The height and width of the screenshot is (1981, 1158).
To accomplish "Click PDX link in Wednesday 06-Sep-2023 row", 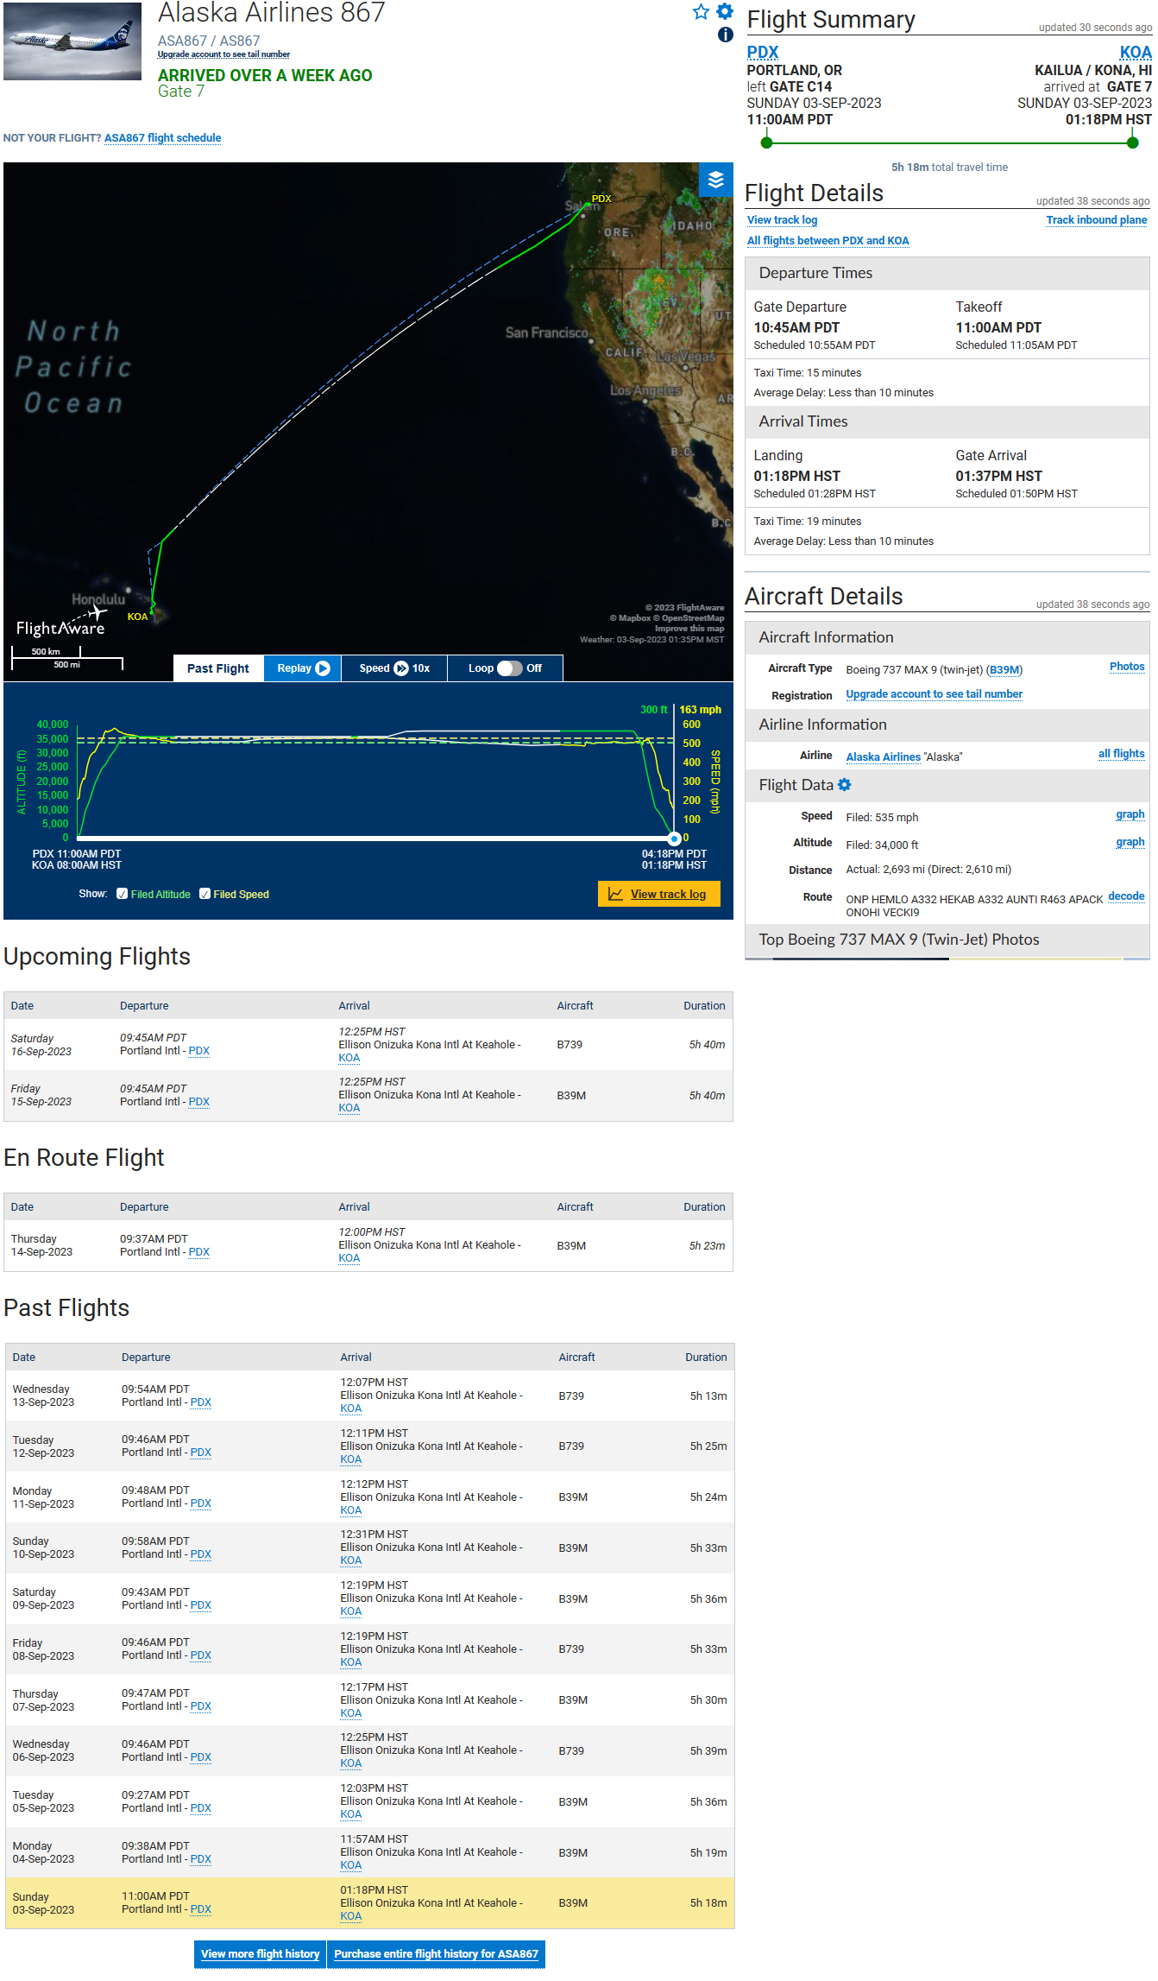I will tap(201, 1757).
